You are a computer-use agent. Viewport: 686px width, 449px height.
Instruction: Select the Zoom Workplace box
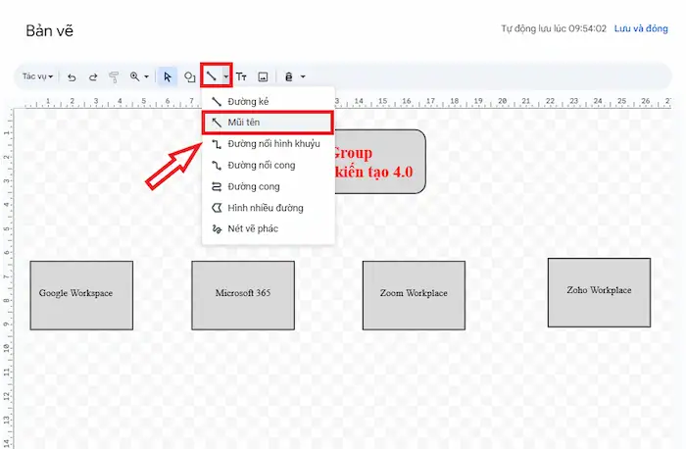tap(414, 295)
